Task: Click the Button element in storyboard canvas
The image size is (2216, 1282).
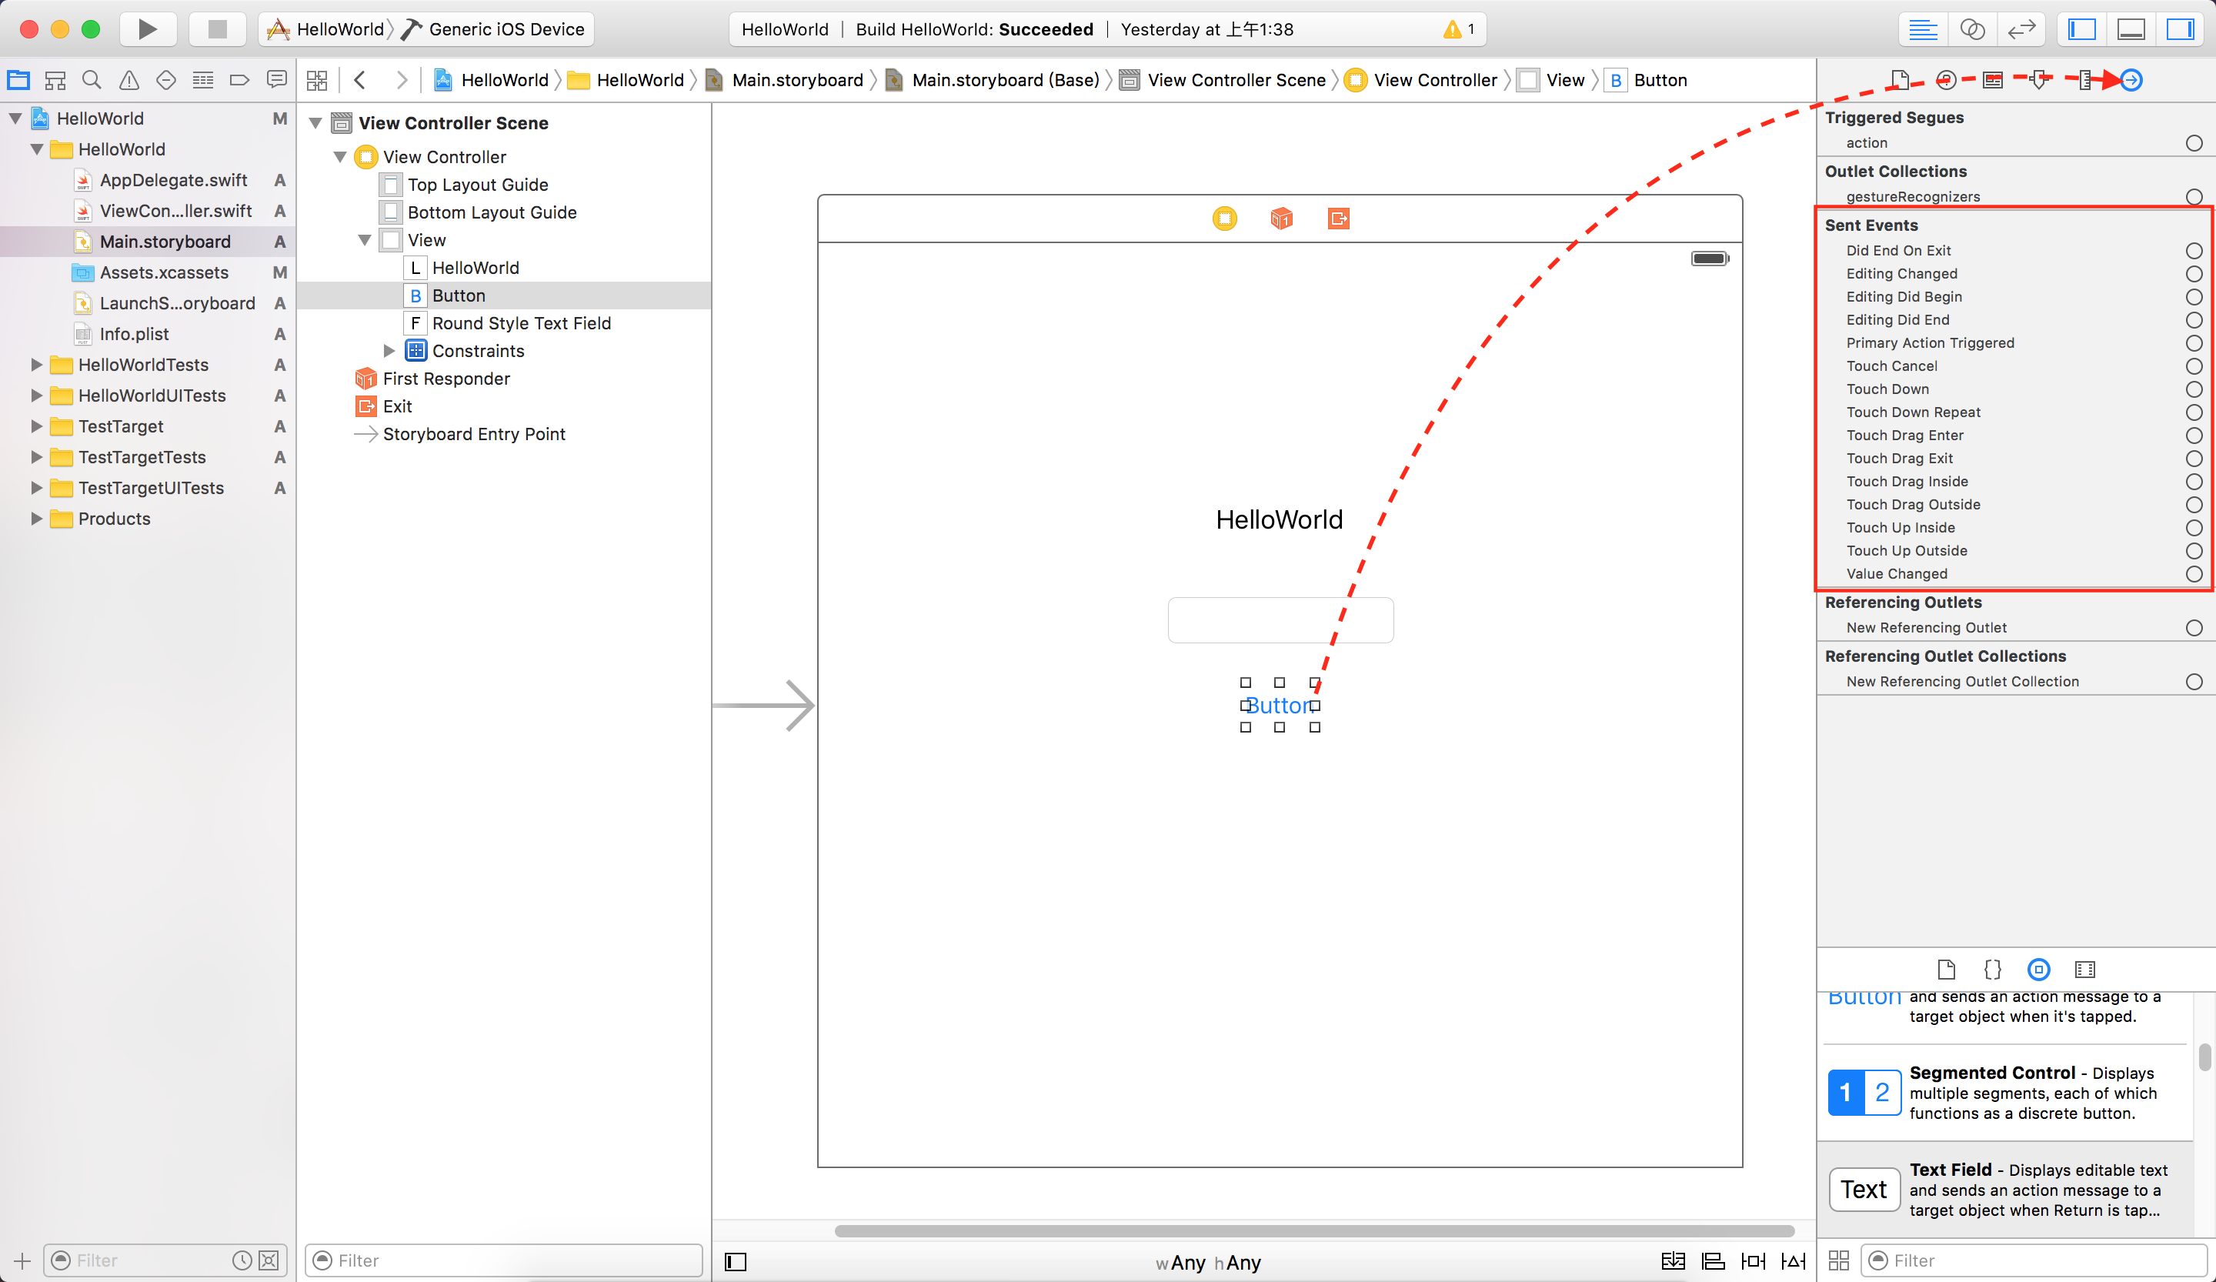Action: coord(1280,705)
